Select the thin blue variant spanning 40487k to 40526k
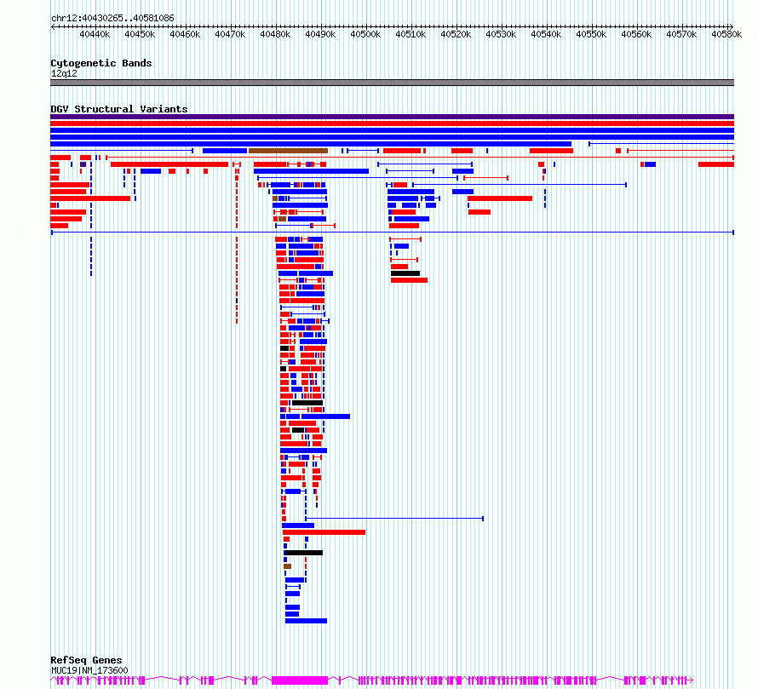 click(394, 519)
